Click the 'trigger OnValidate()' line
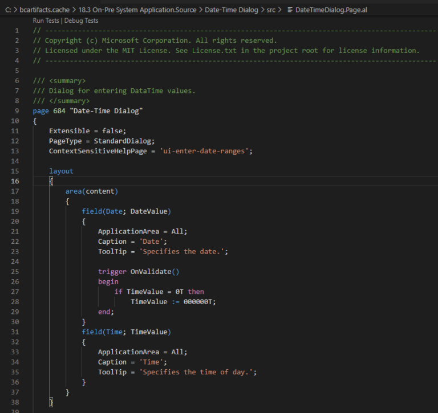 coord(138,272)
